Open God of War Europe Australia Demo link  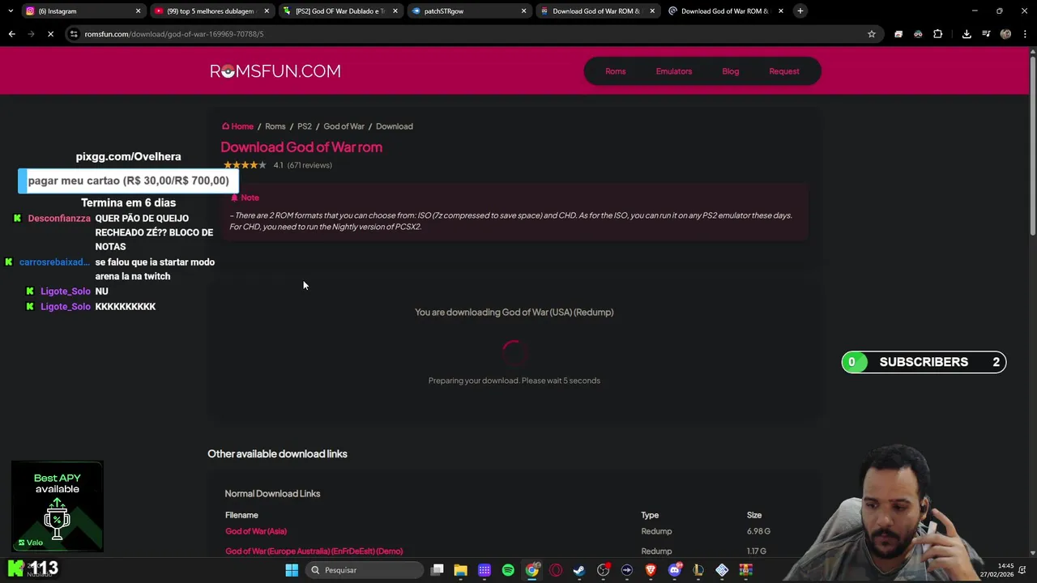click(x=314, y=551)
